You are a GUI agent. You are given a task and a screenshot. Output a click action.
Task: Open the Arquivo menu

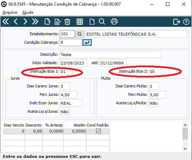[x=10, y=12]
